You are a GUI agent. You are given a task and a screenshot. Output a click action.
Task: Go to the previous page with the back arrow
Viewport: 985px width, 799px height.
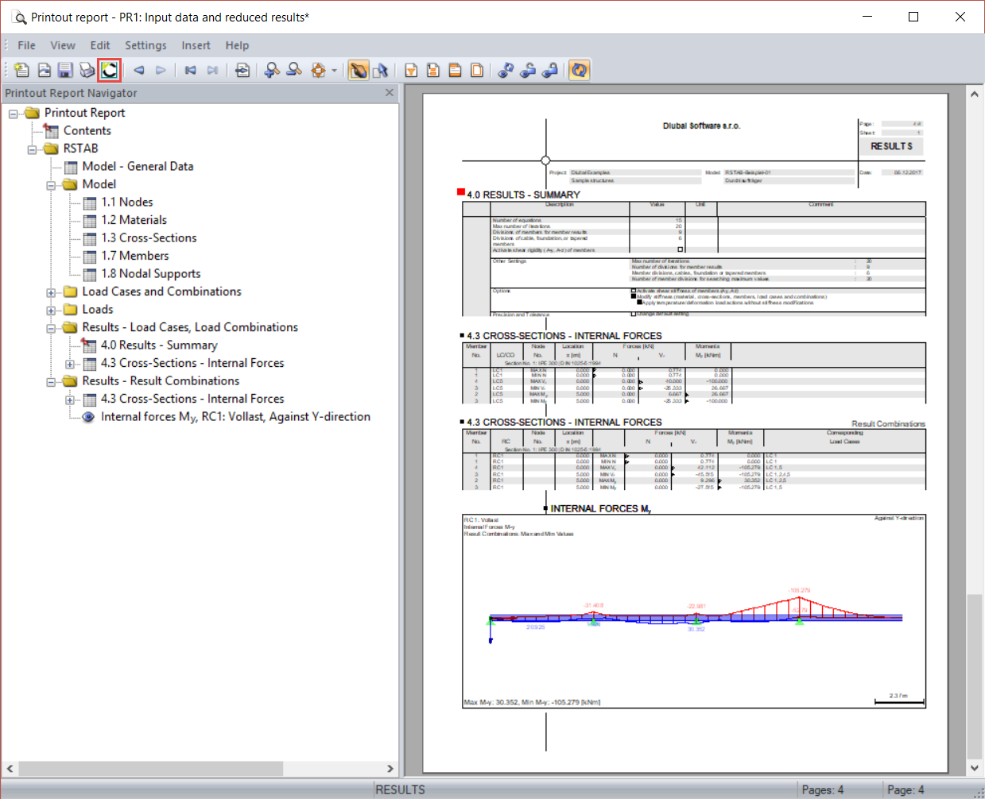click(x=137, y=70)
